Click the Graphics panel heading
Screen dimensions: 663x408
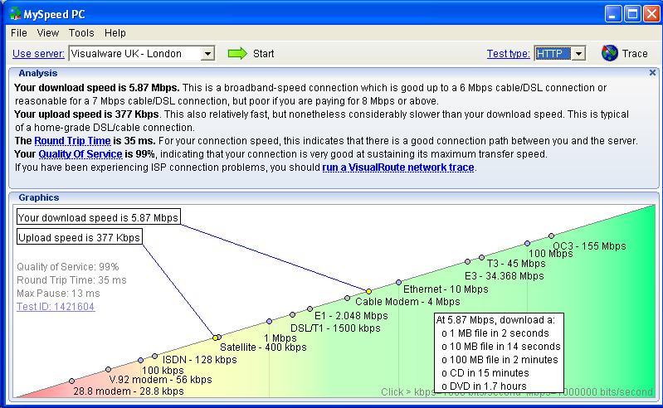click(38, 197)
